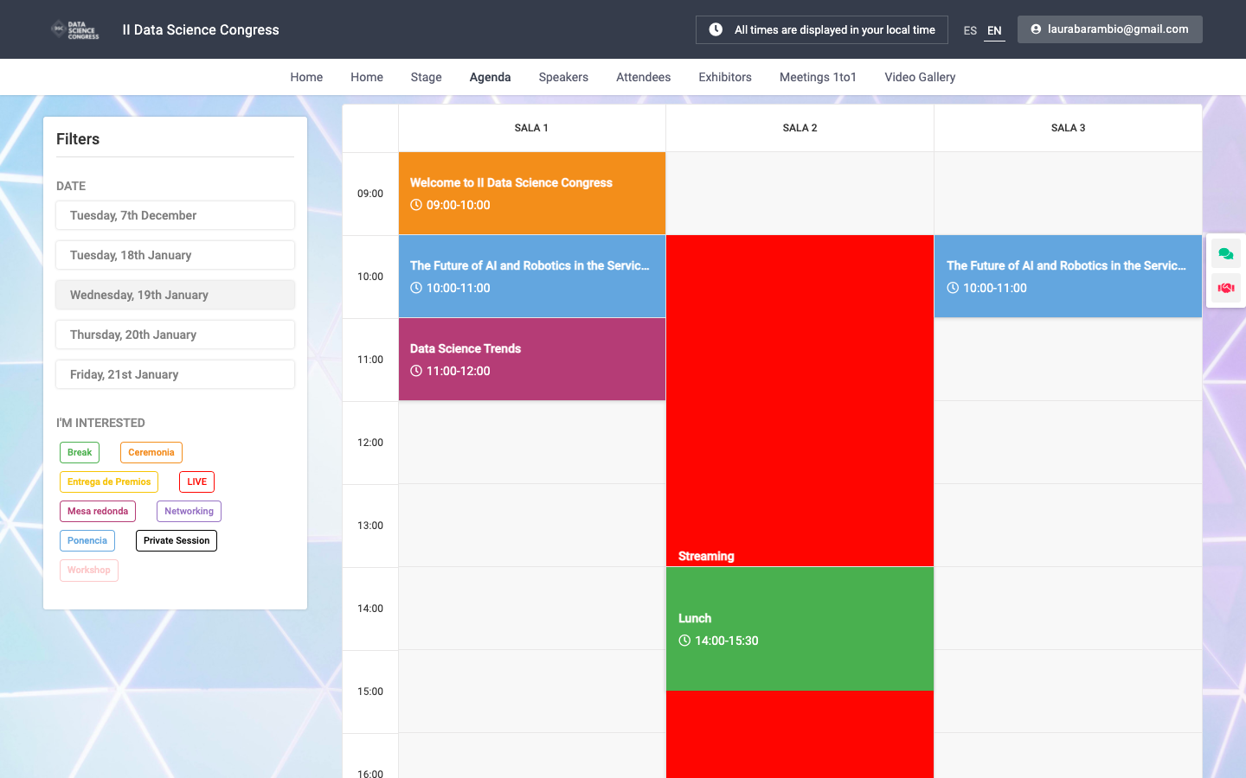The width and height of the screenshot is (1246, 778).
Task: Select Thursday, 20th January date
Action: coord(175,335)
